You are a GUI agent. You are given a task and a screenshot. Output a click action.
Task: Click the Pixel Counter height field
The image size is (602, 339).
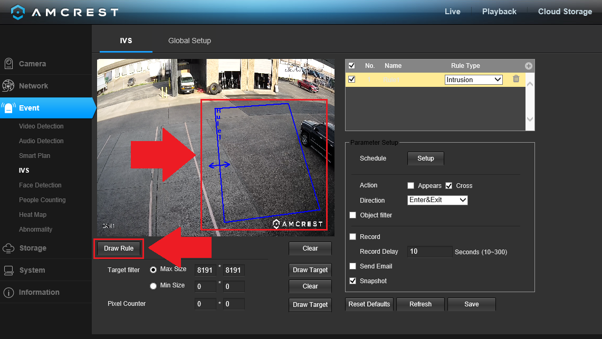pyautogui.click(x=234, y=304)
